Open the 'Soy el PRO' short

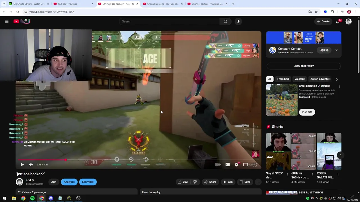click(x=278, y=151)
